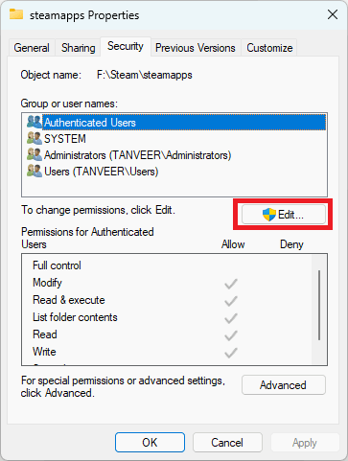
Task: Switch to the Customize tab
Action: point(269,48)
